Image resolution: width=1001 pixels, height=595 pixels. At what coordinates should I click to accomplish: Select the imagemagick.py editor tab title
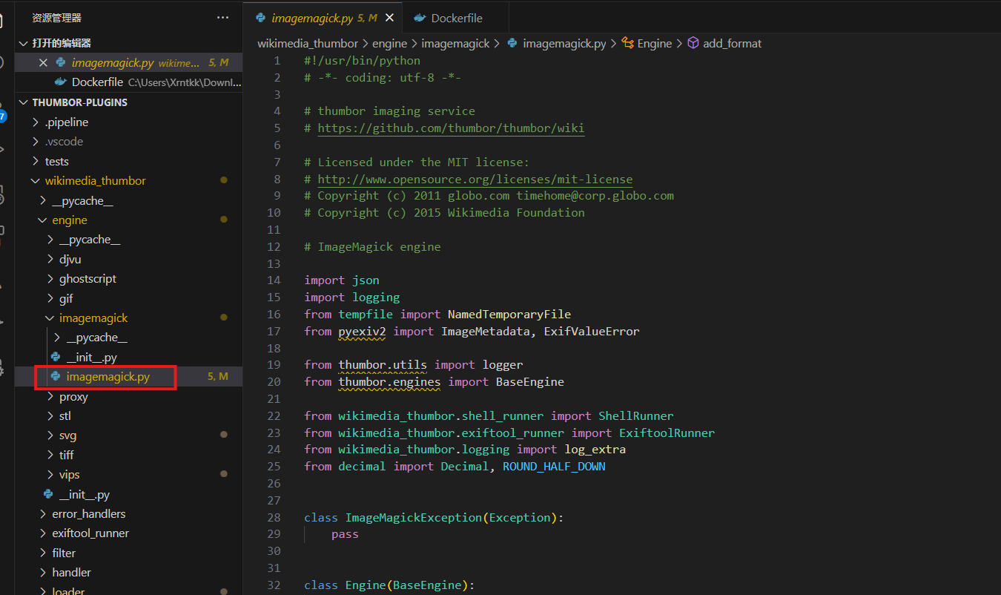[x=312, y=18]
